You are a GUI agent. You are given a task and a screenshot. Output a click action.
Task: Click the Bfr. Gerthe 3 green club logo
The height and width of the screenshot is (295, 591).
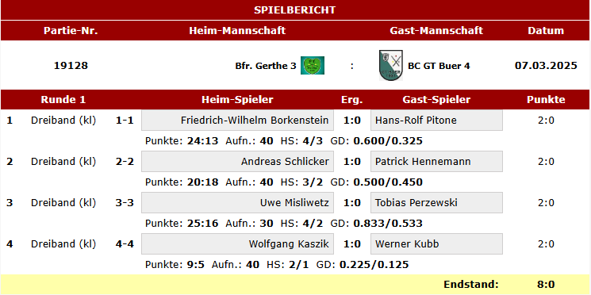pos(312,66)
